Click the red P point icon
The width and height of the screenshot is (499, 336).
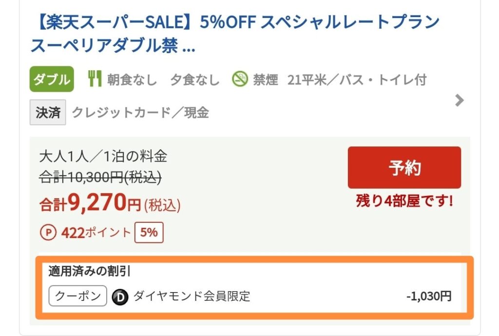click(x=48, y=232)
